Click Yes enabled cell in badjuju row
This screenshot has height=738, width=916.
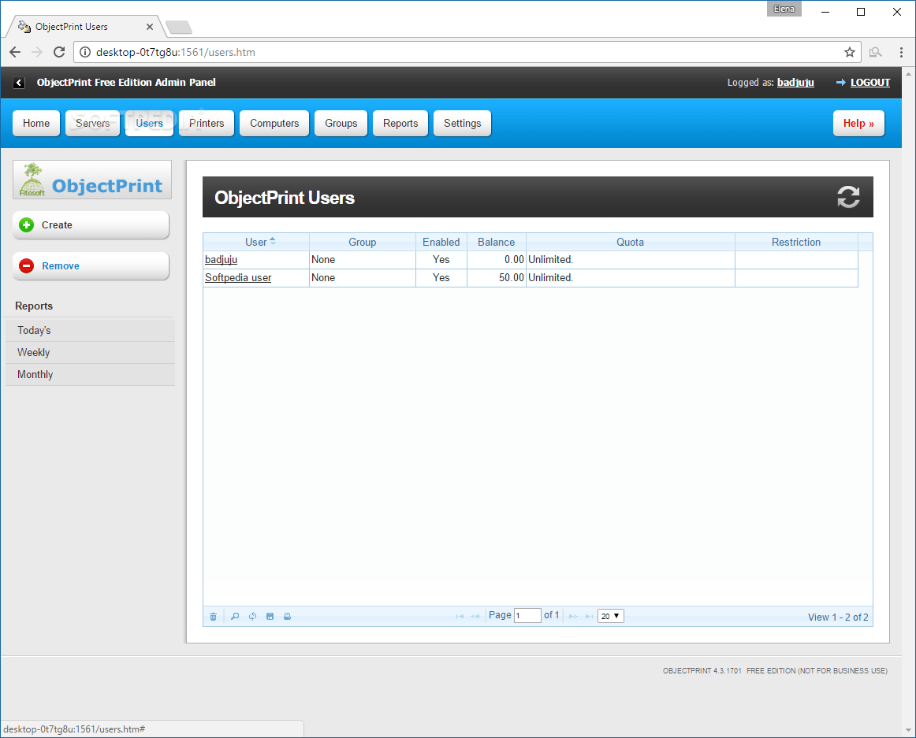click(x=441, y=260)
